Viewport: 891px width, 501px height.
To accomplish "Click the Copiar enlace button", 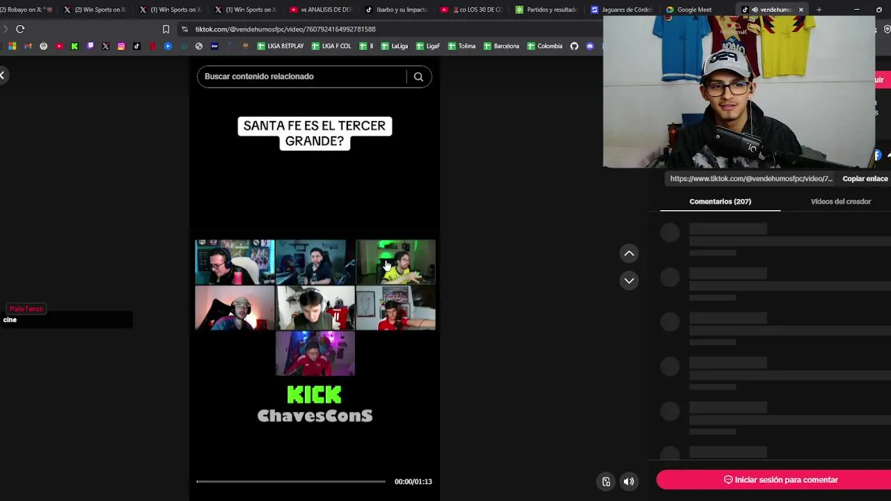I will click(x=865, y=179).
